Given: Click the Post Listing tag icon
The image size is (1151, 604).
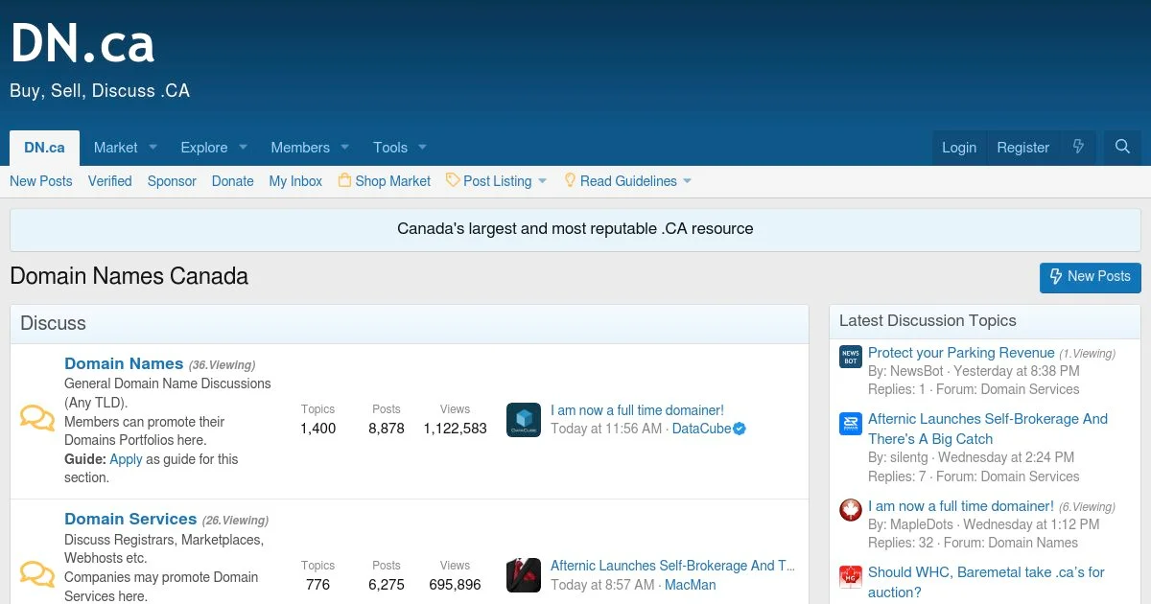Looking at the screenshot, I should pos(453,180).
